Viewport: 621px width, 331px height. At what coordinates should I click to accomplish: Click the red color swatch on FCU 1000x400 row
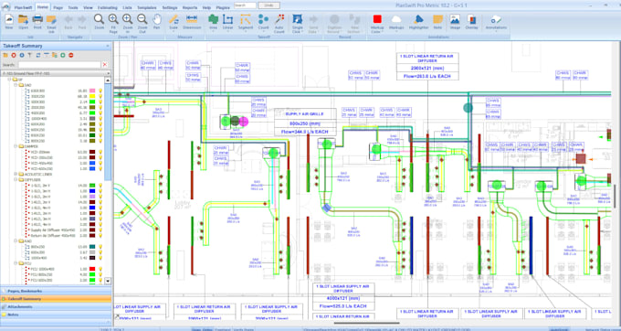[x=92, y=269]
